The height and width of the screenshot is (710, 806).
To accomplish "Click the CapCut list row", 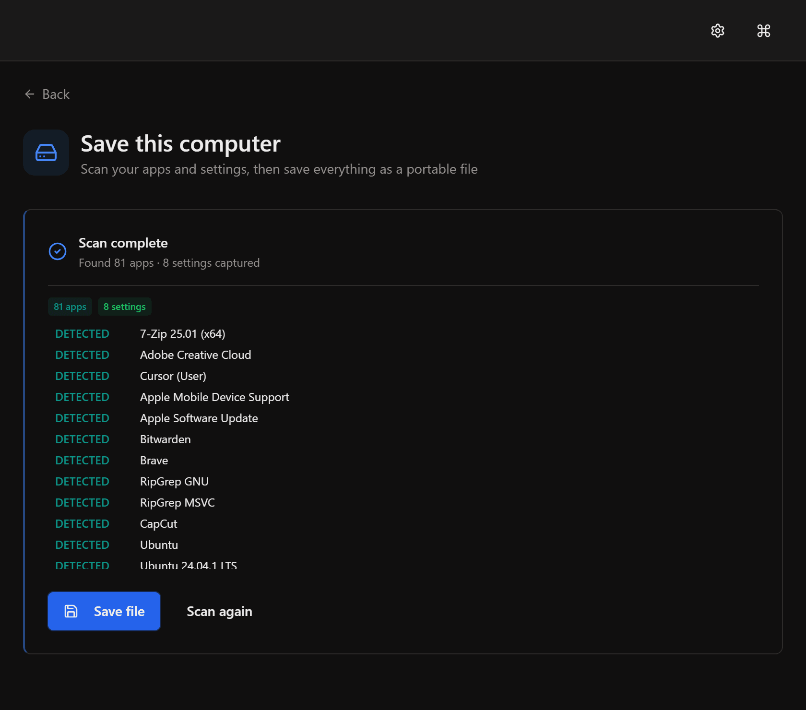I will [x=158, y=524].
